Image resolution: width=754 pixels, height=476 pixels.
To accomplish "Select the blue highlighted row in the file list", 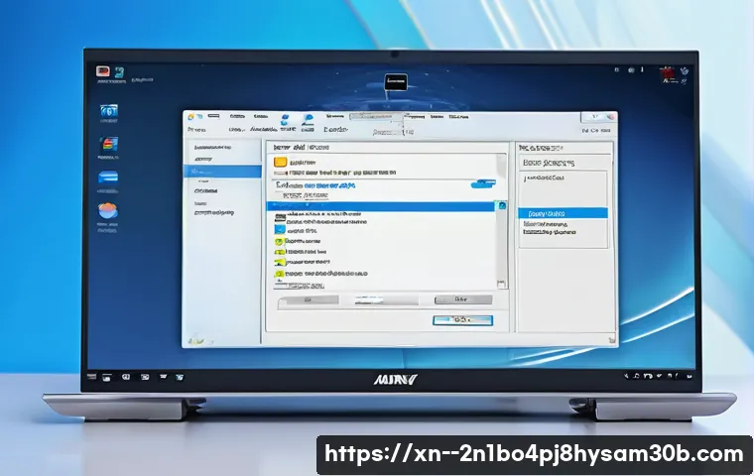I will (382, 206).
